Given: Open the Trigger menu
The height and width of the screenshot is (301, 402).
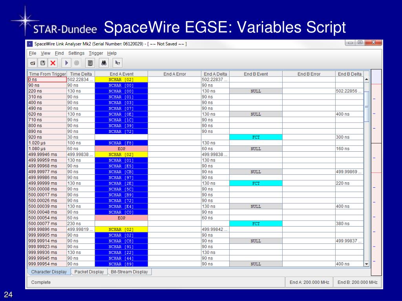Looking at the screenshot, I should 96,53.
